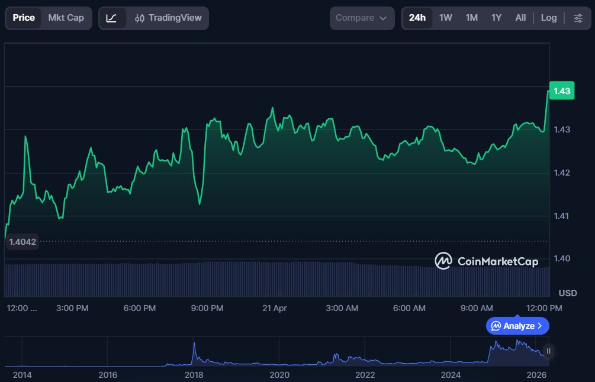Switch chart to Mkt Cap view
595x382 pixels.
[x=66, y=18]
